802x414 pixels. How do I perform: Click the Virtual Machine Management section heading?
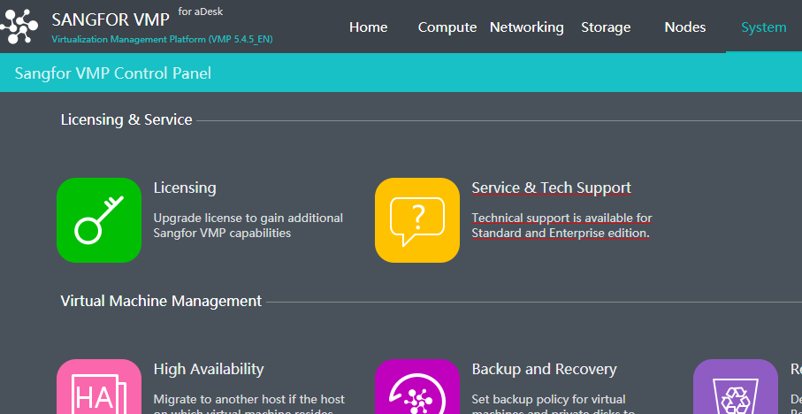pos(161,301)
